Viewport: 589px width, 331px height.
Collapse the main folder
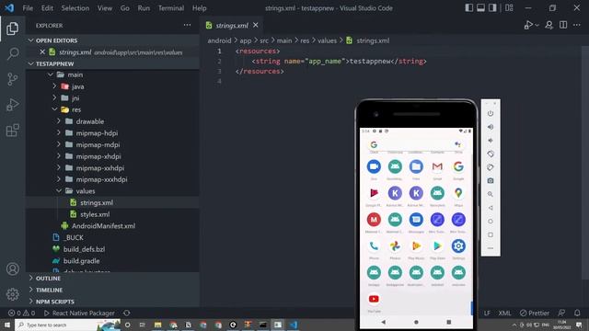click(x=51, y=74)
